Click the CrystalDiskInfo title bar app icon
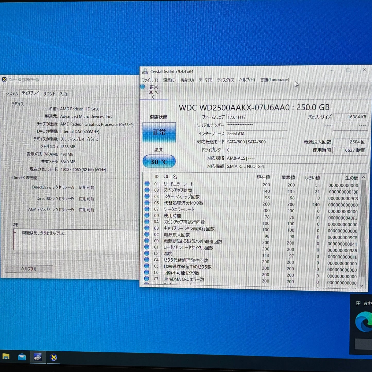Screen dimensions: 372x372 tap(145, 71)
